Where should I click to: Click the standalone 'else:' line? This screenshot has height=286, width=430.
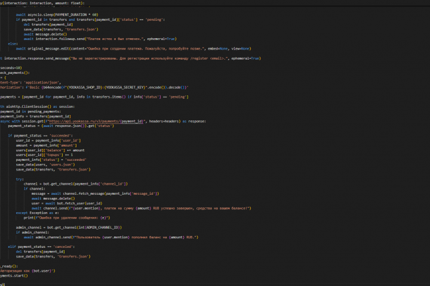(x=13, y=43)
